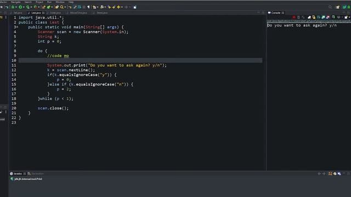Click the 'scan.close();' code line
This screenshot has height=197, width=351.
point(53,108)
